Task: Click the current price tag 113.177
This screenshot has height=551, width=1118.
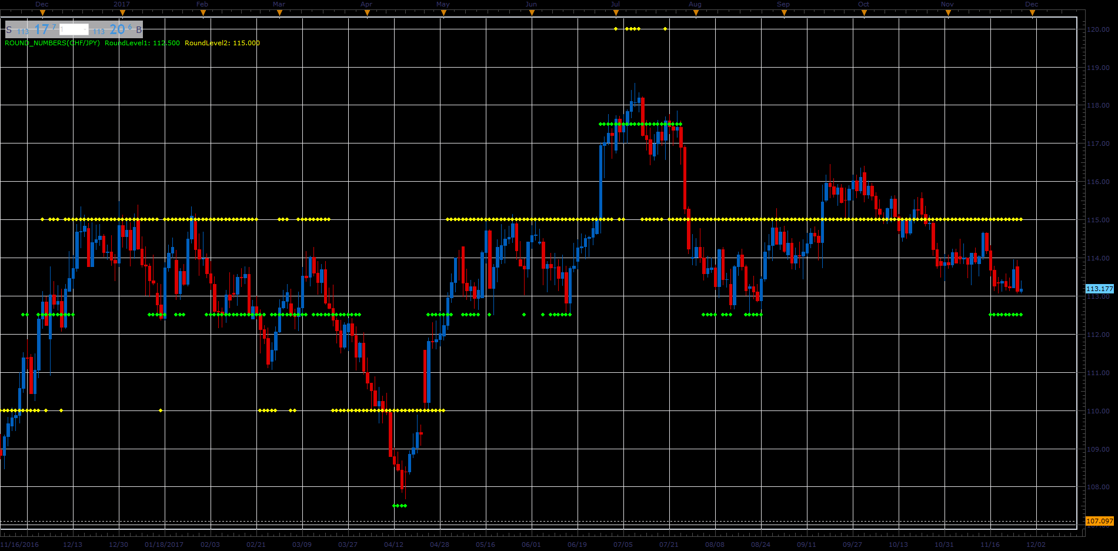Action: pos(1099,289)
